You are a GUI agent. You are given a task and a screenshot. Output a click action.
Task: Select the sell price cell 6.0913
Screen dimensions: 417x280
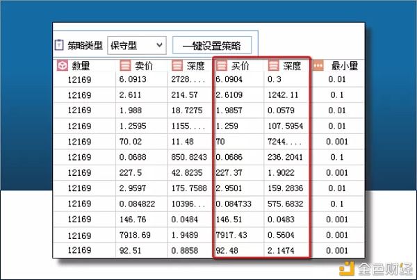pyautogui.click(x=133, y=79)
